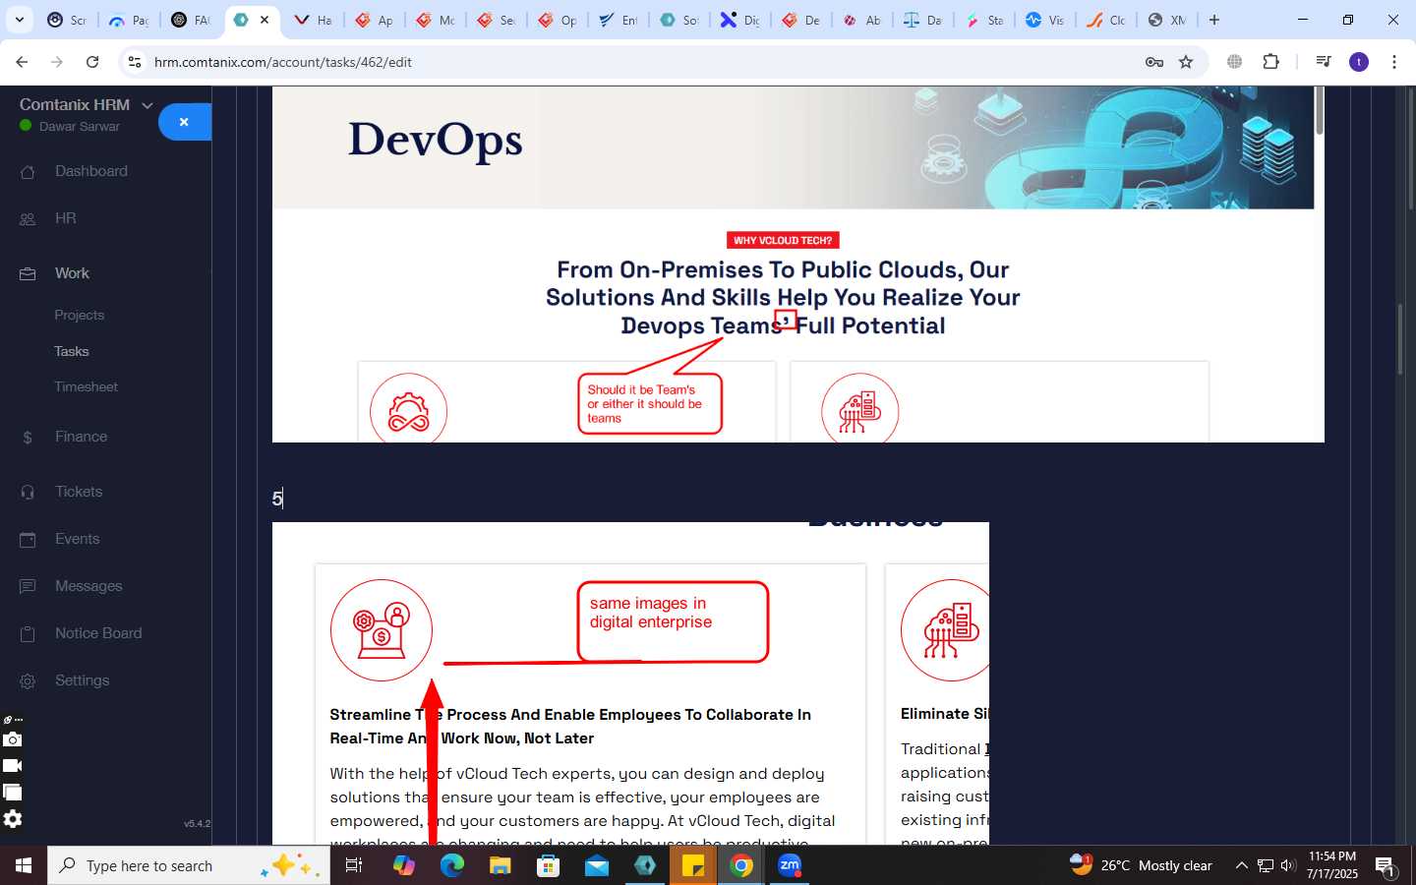Open the Tickets section with headset icon

[x=79, y=492]
